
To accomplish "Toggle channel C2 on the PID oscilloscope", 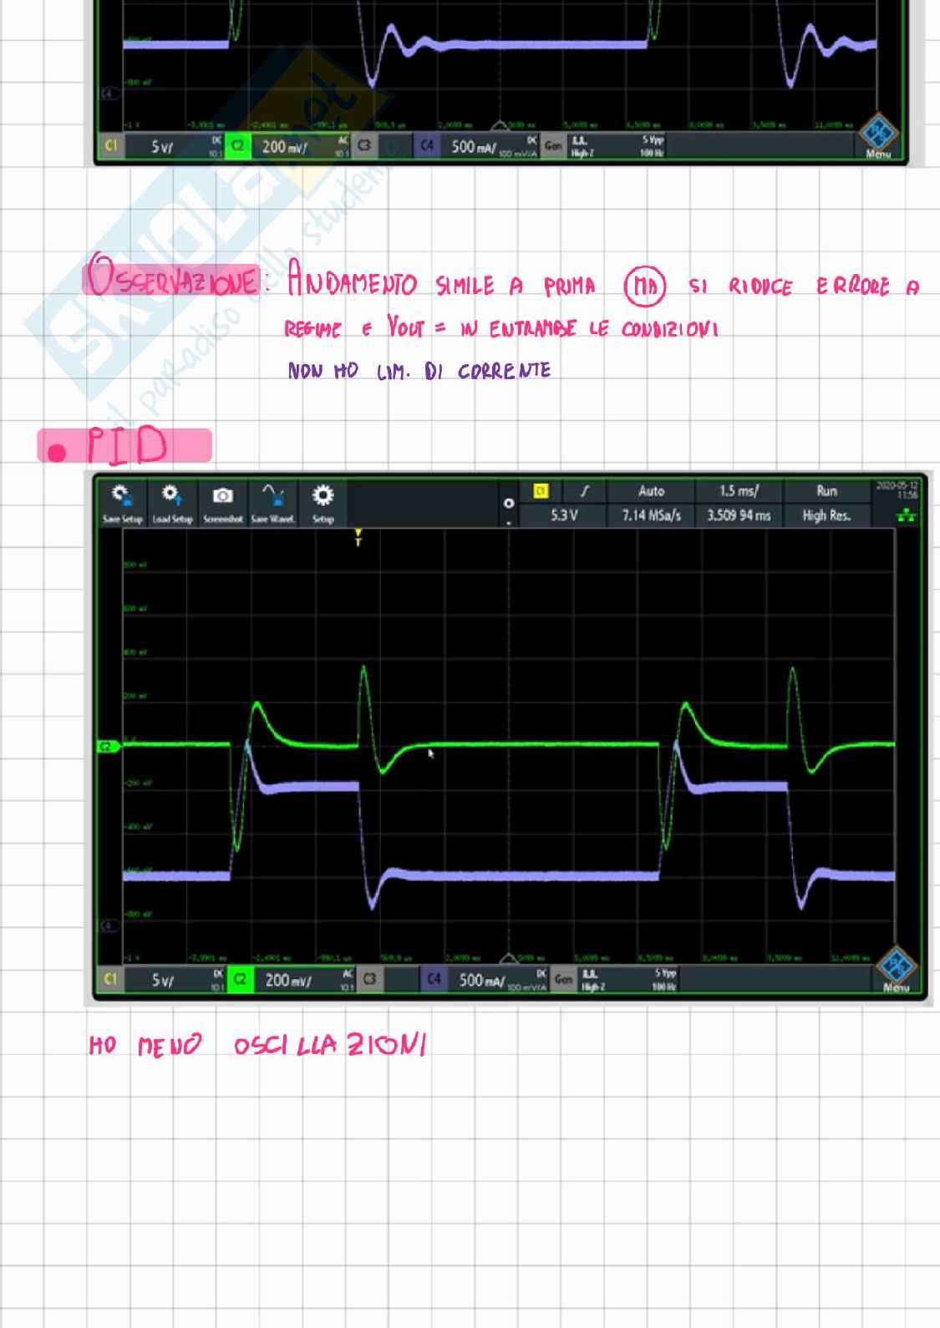I will pos(240,979).
